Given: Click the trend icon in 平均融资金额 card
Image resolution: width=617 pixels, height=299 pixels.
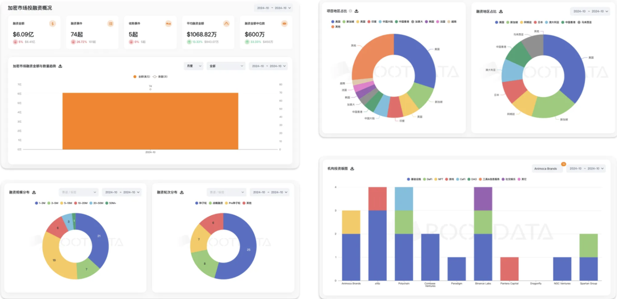Looking at the screenshot, I should pyautogui.click(x=226, y=23).
